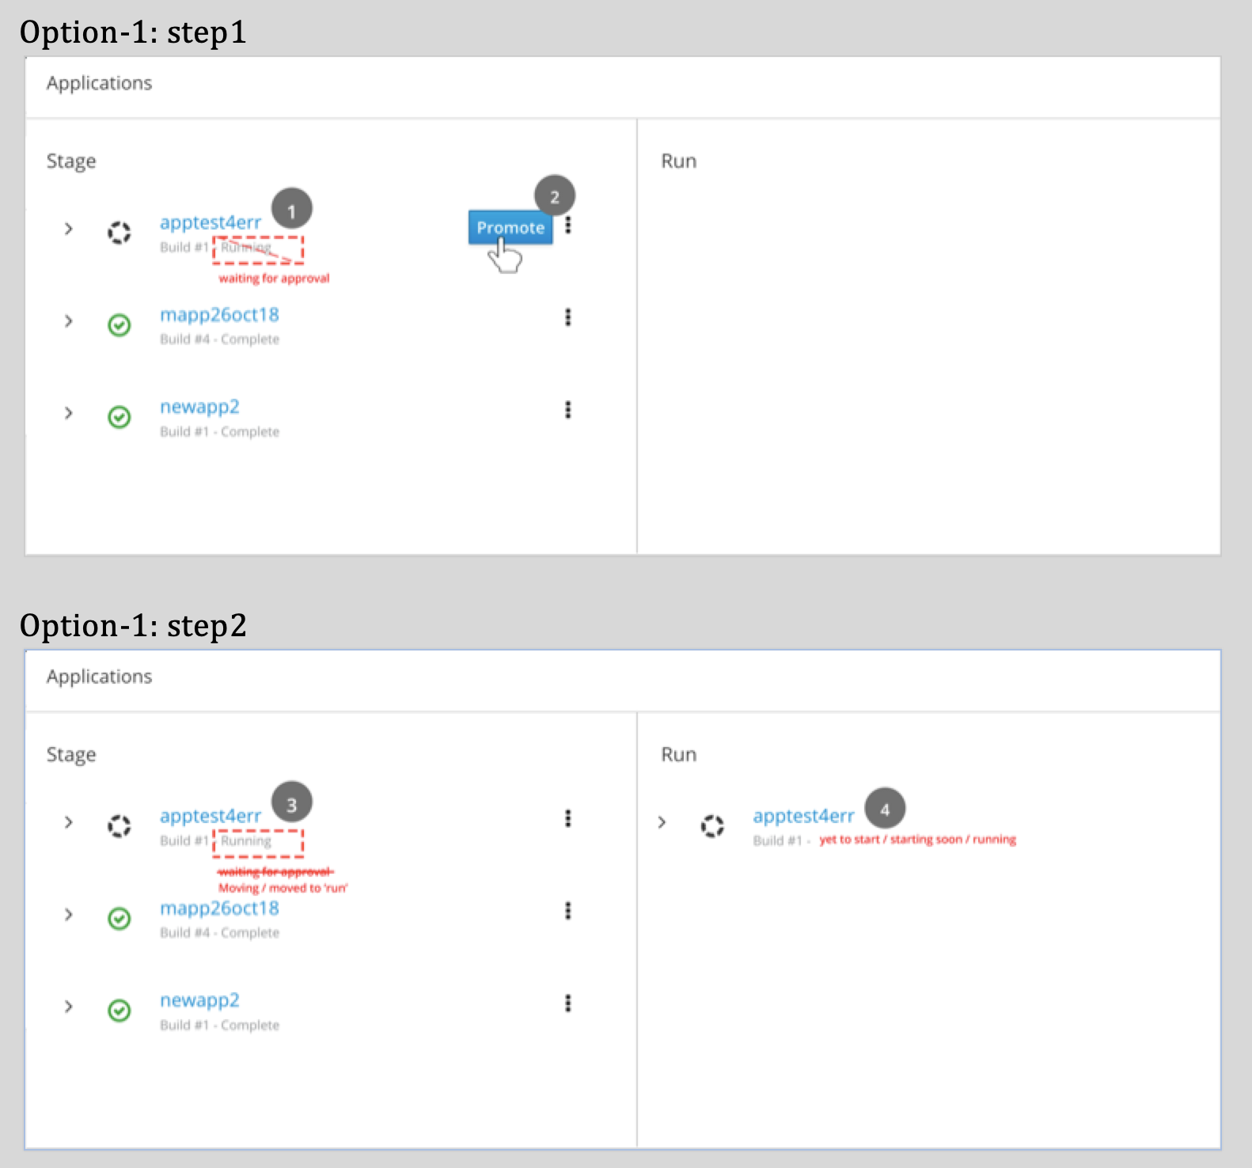Click the complete status toggle on newapp2 in step2

tap(119, 1011)
